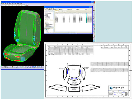132x99 pixels.
Task: Click the horizontal scrollbar below the parts table
Action: point(73,32)
